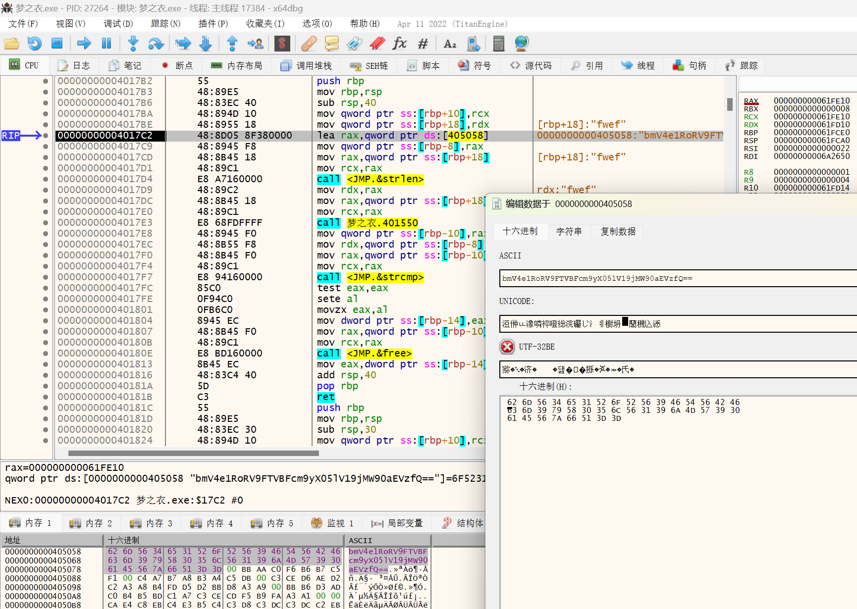Image resolution: width=857 pixels, height=609 pixels.
Task: Switch to the 内存布局 memory map tab
Action: [236, 65]
